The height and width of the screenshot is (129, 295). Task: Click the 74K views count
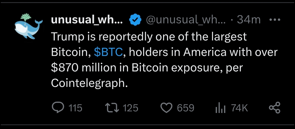[x=239, y=108]
